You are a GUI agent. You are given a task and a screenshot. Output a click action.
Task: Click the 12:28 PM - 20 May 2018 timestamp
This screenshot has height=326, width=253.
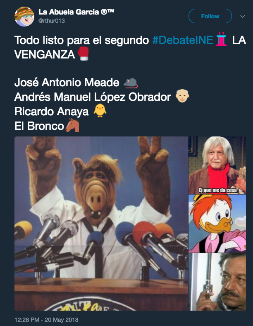(x=46, y=319)
